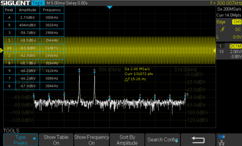Click the Trig'd status indicator

click(x=38, y=3)
